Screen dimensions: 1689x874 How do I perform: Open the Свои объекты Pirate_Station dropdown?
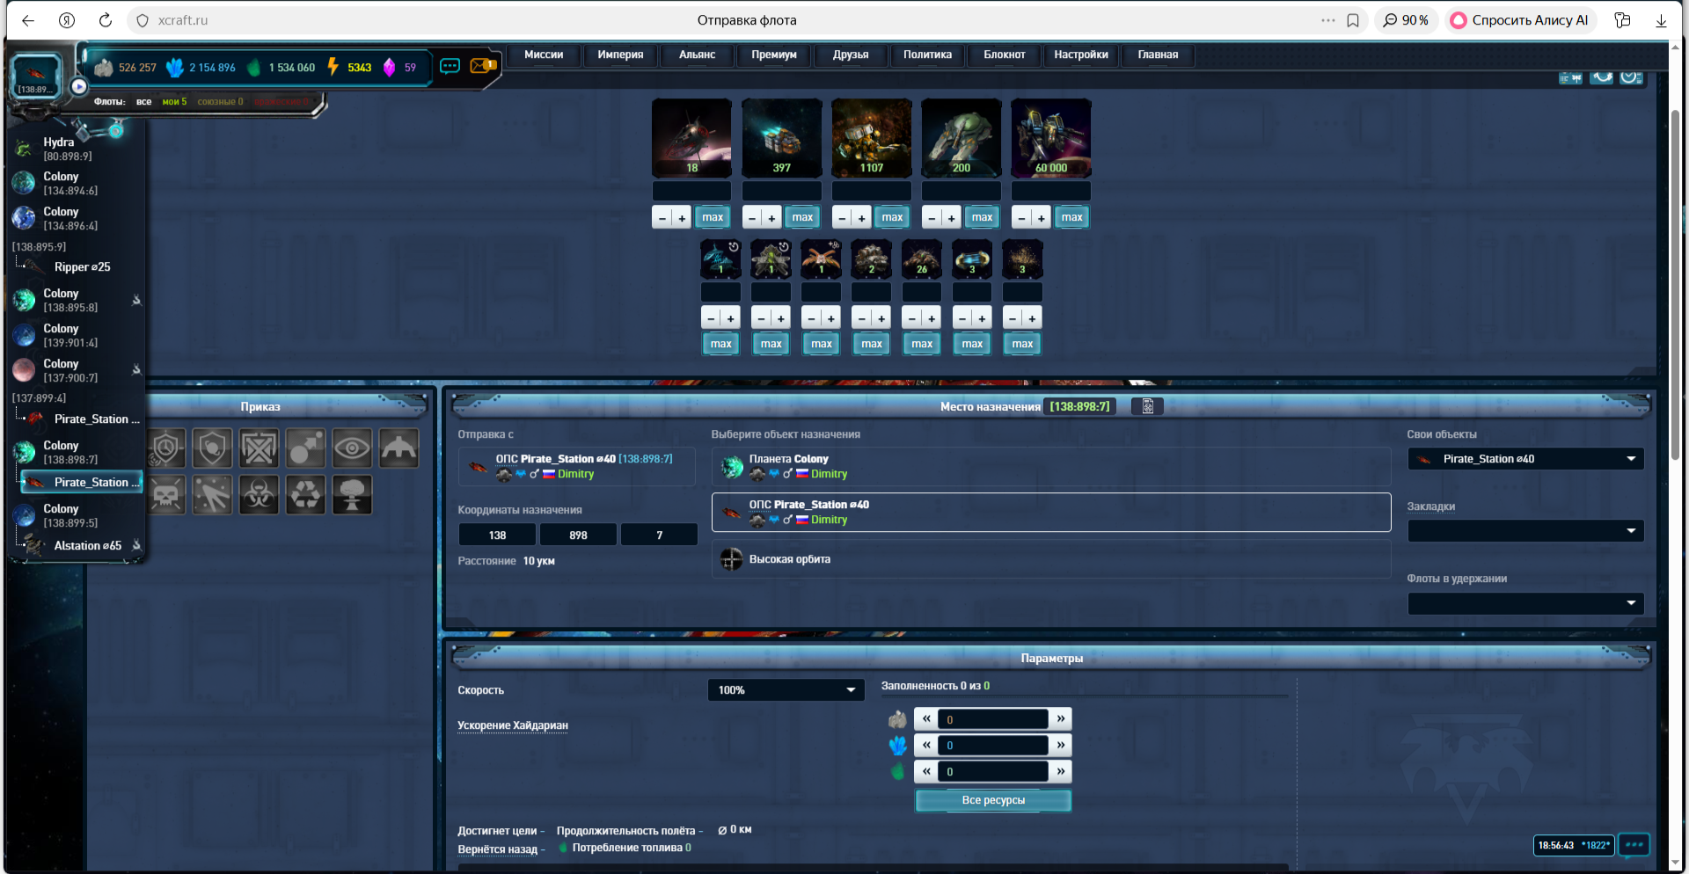point(1525,459)
